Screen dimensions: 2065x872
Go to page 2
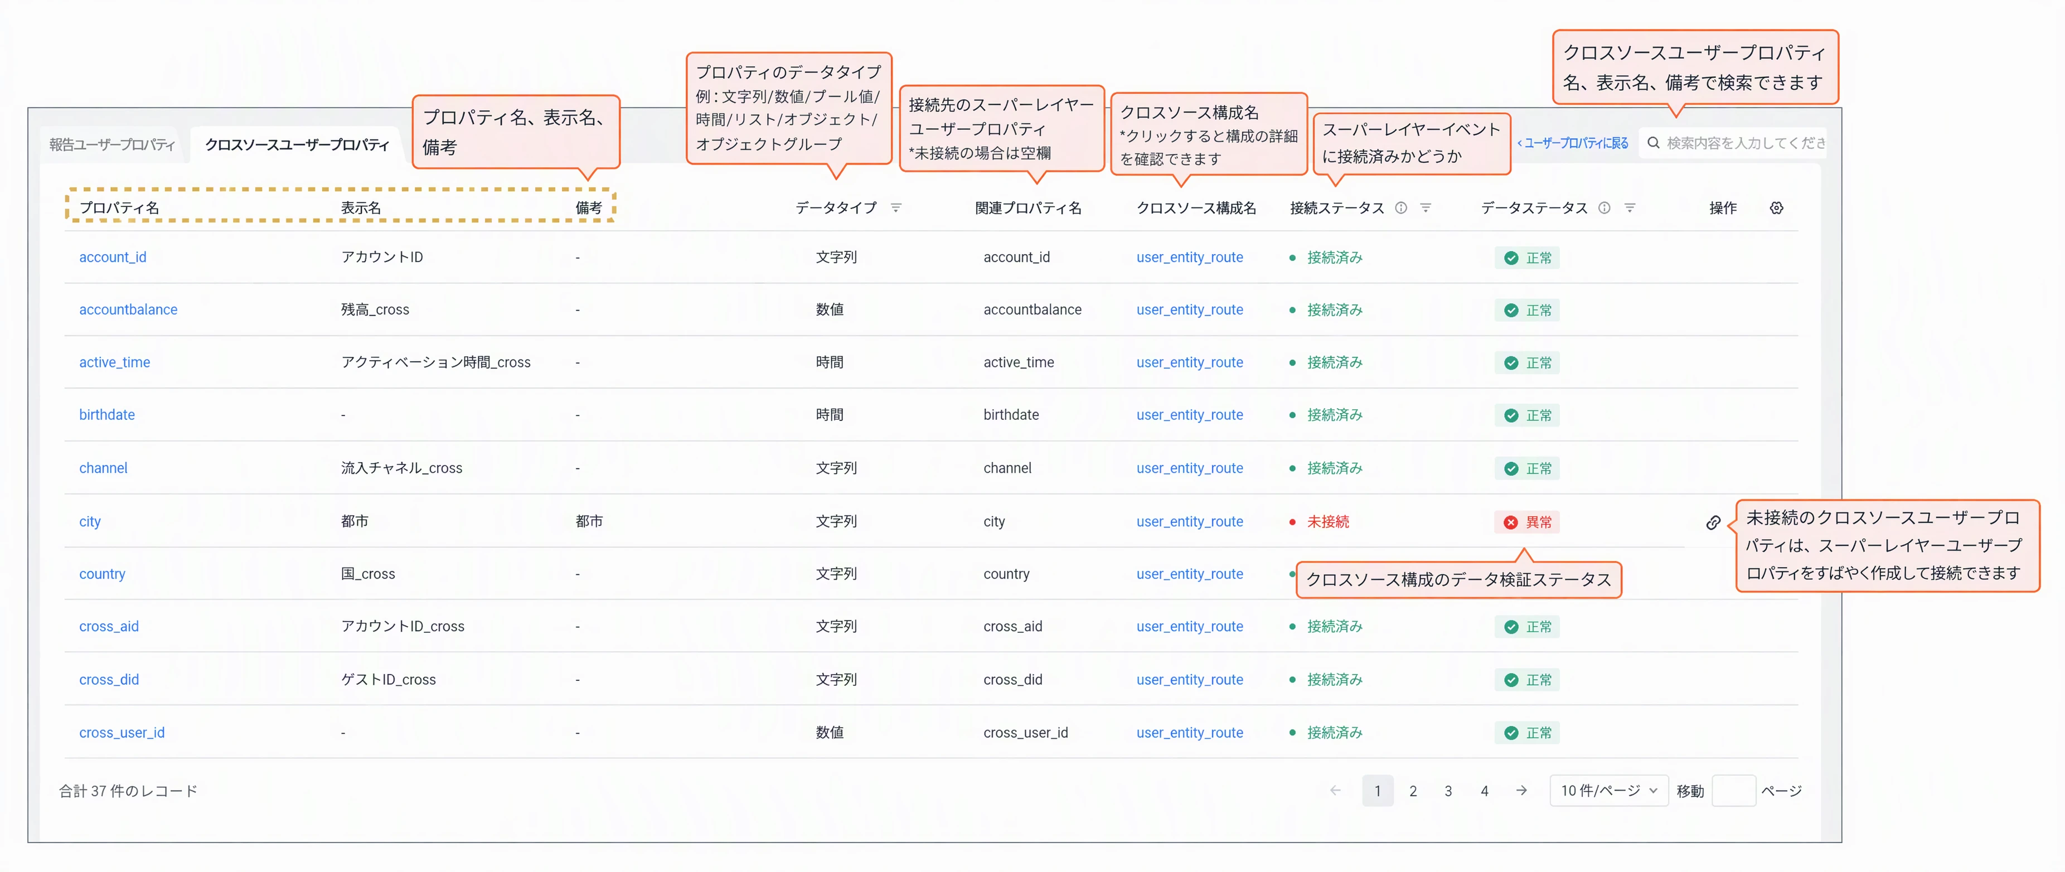1413,790
